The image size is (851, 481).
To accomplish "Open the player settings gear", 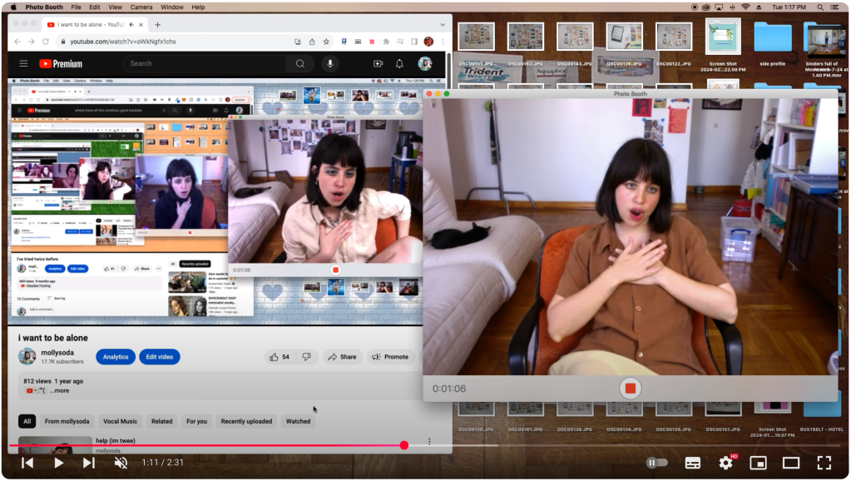I will [x=725, y=463].
